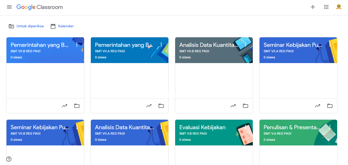Open the gradebook for Pemerintahan yang B SMT VII.A
This screenshot has width=348, height=165.
pos(149,106)
